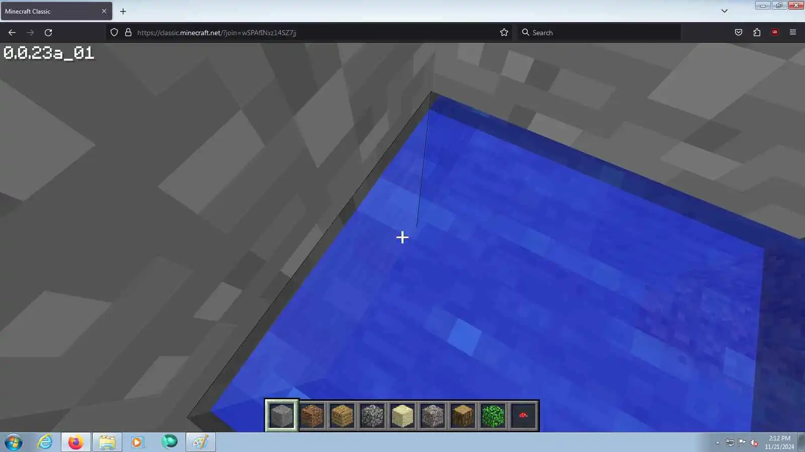Screen dimensions: 805x452
Task: Open Paint from the taskbar
Action: coord(200,442)
